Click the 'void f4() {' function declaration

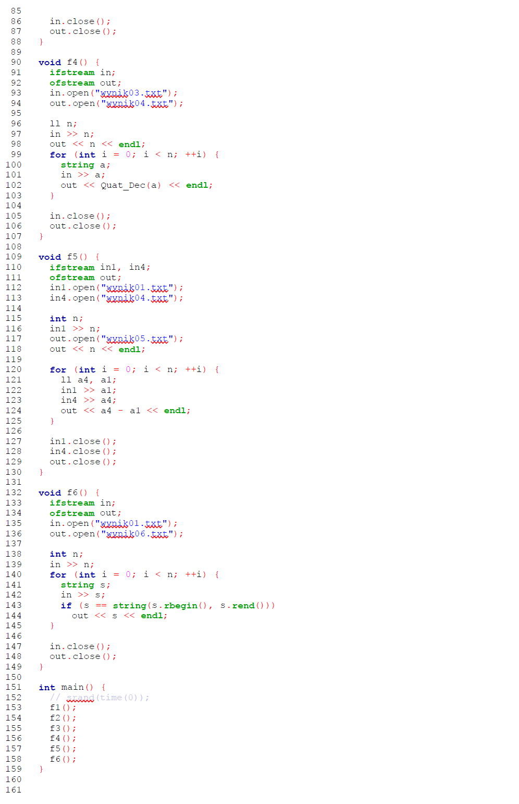(x=69, y=62)
